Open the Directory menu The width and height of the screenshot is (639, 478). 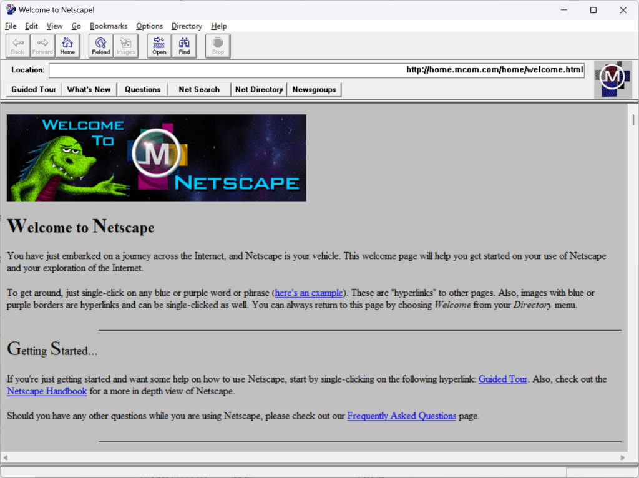186,26
